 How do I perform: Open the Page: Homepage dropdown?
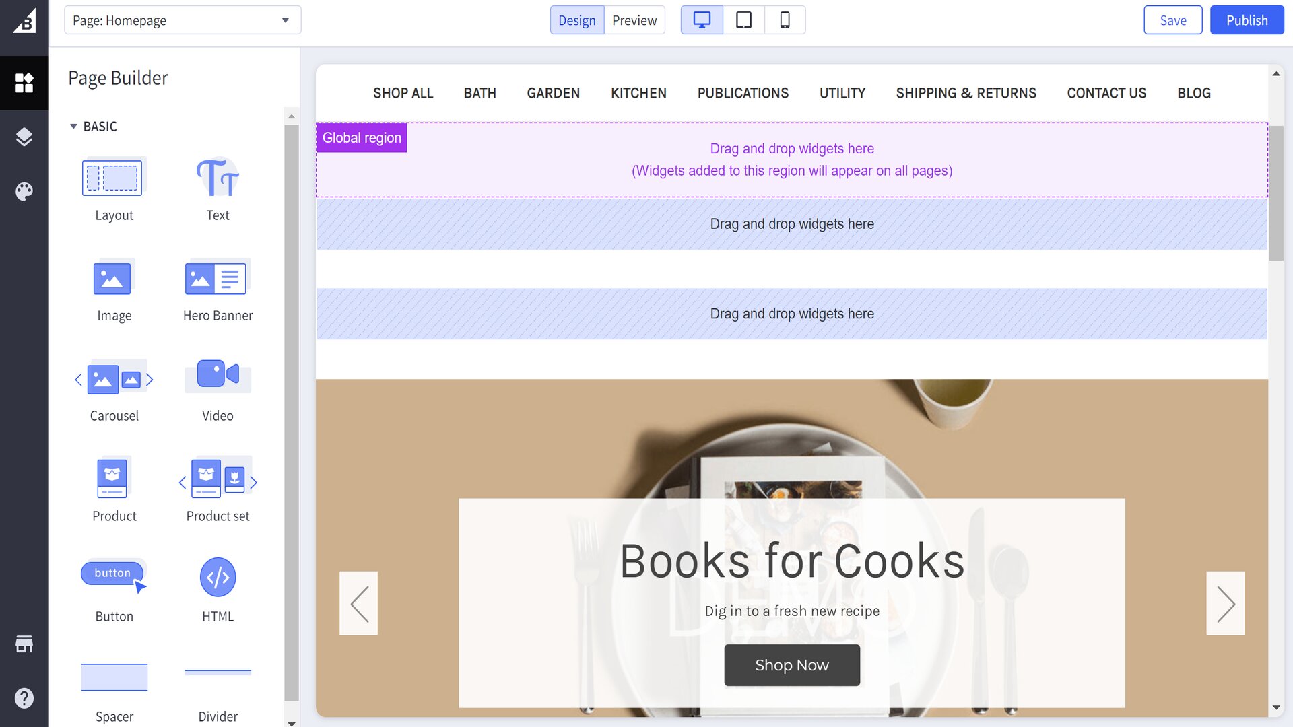pos(183,20)
